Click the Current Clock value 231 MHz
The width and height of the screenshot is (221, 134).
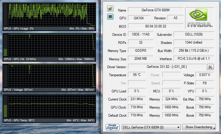pyautogui.click(x=137, y=99)
